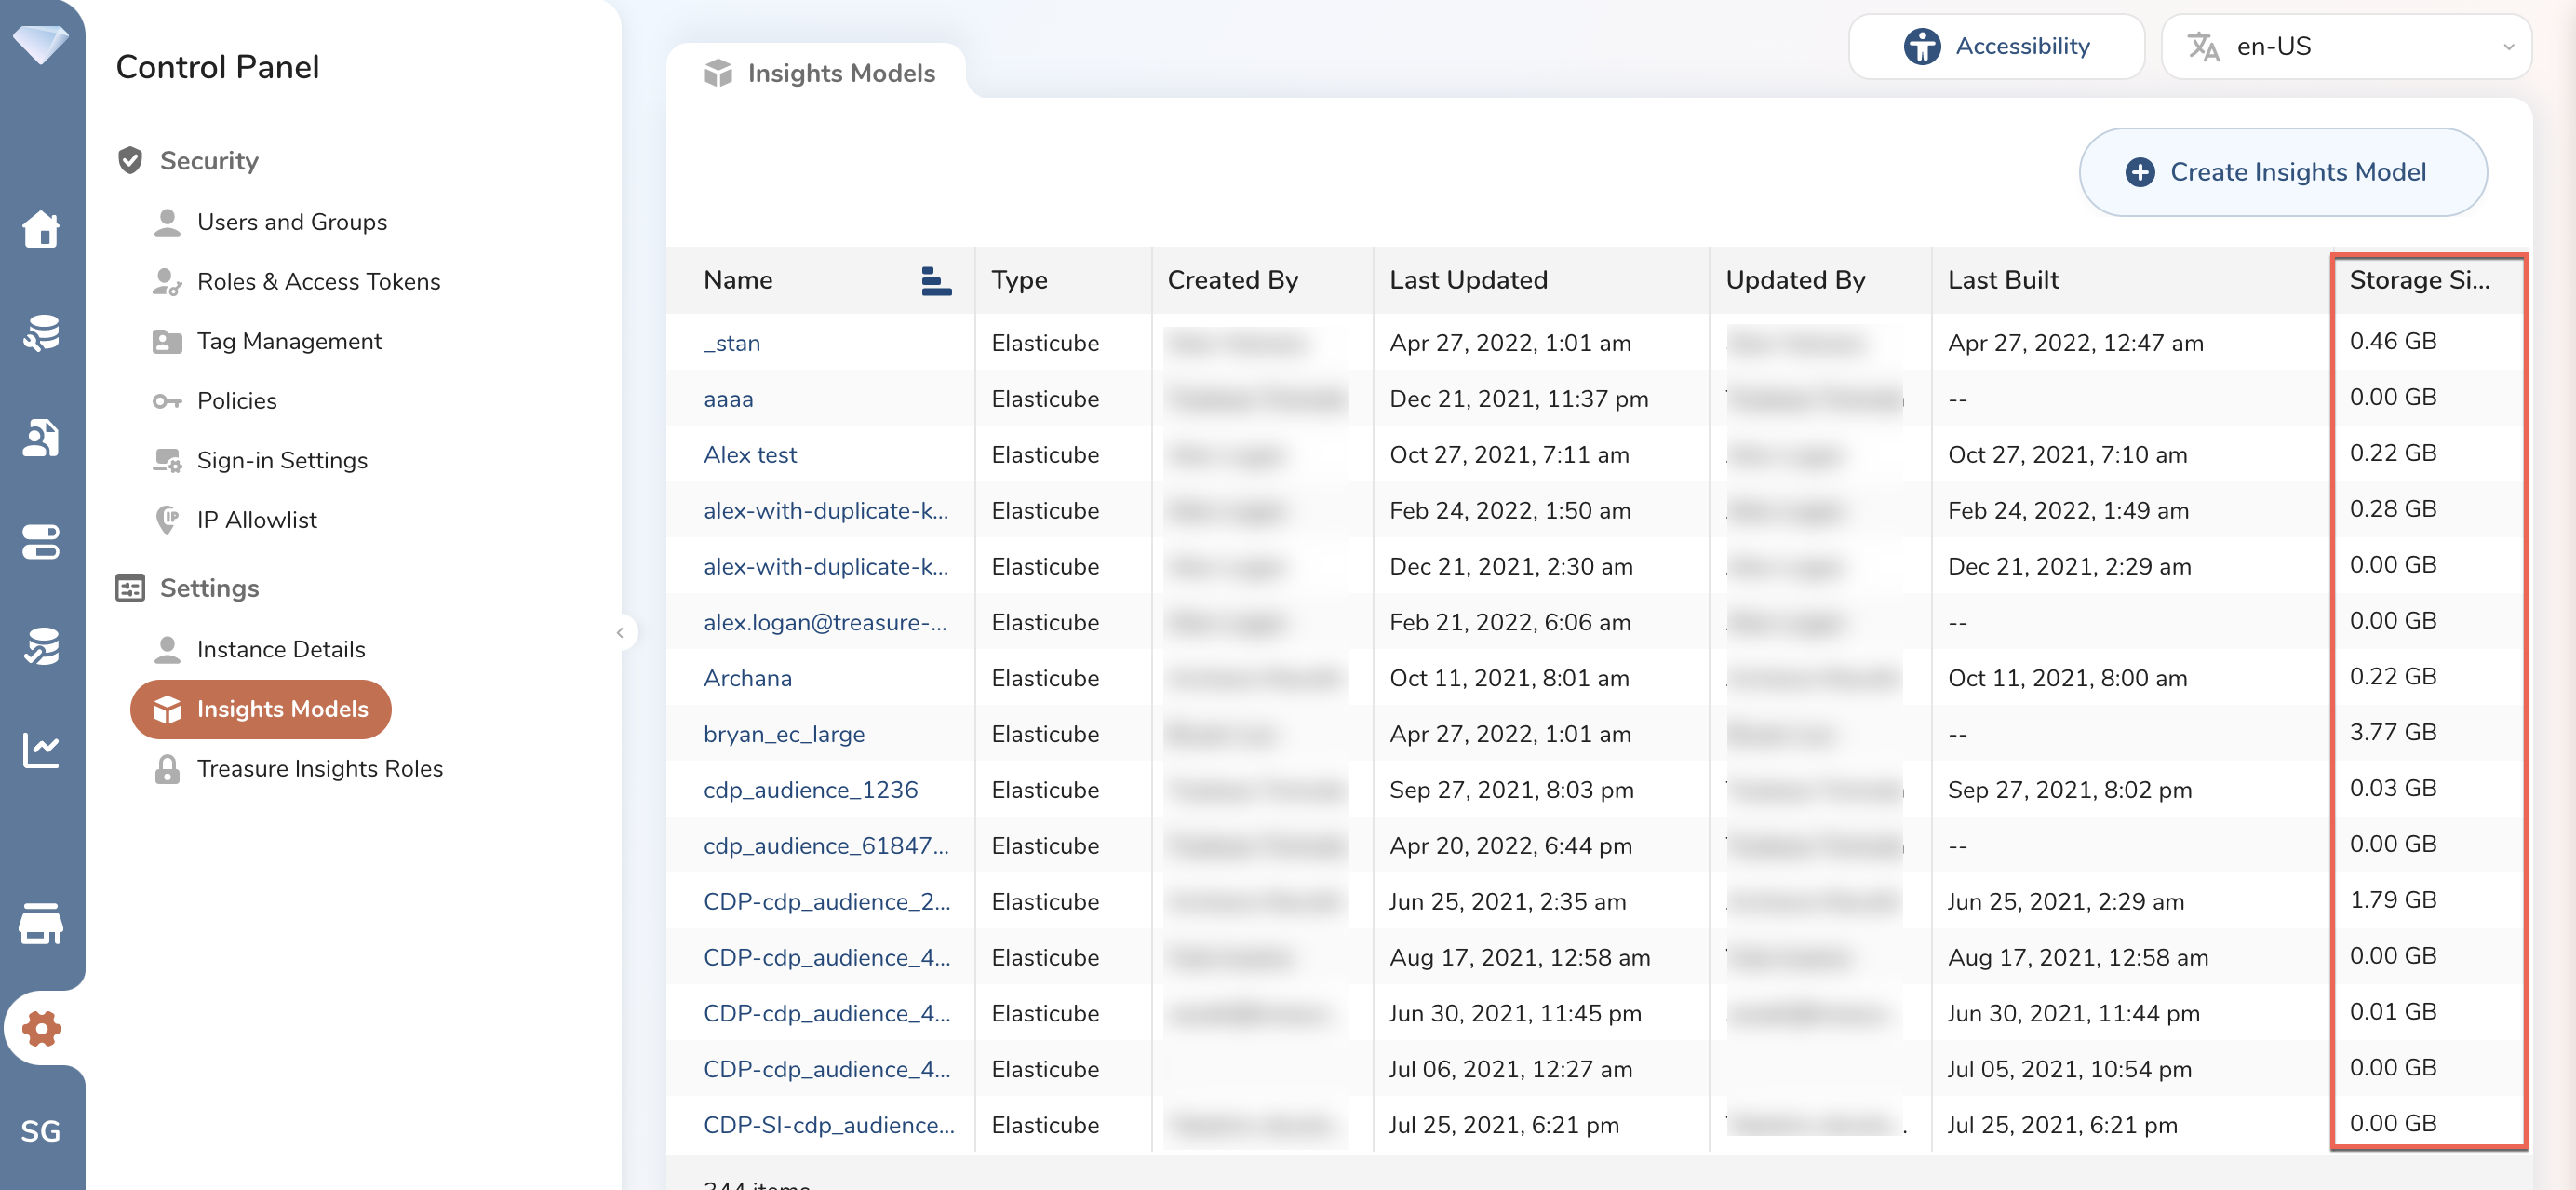This screenshot has height=1190, width=2576.
Task: Go to IP Allowlist settings
Action: click(256, 521)
